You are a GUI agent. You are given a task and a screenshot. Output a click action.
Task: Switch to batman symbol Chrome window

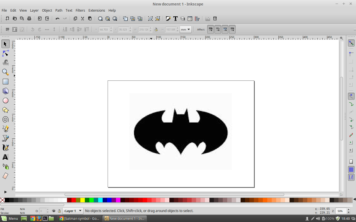[79, 218]
